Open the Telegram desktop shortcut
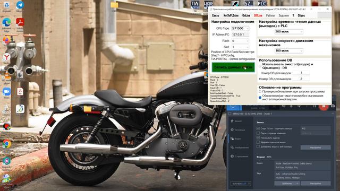The image size is (340, 191). [20, 5]
